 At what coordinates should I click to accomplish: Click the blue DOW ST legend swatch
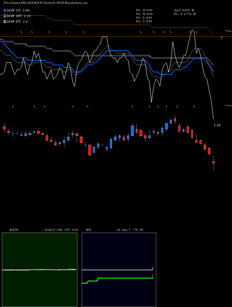[5, 10]
